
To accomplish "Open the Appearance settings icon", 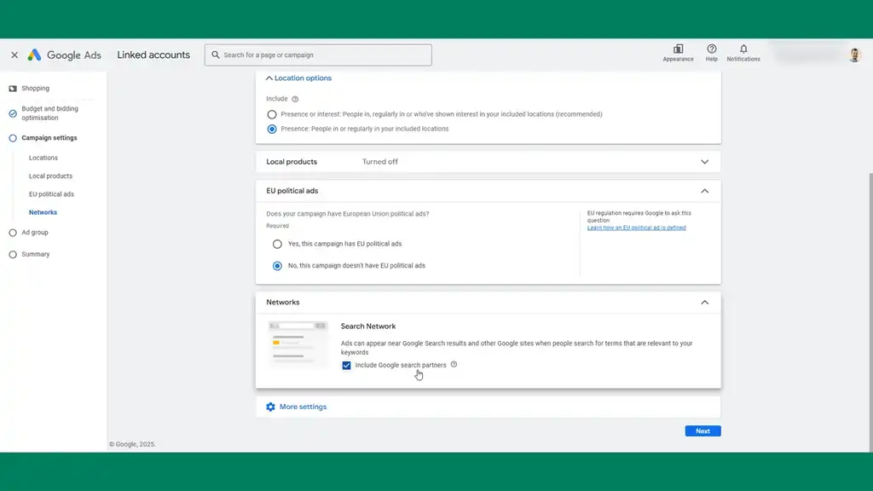I will (678, 51).
